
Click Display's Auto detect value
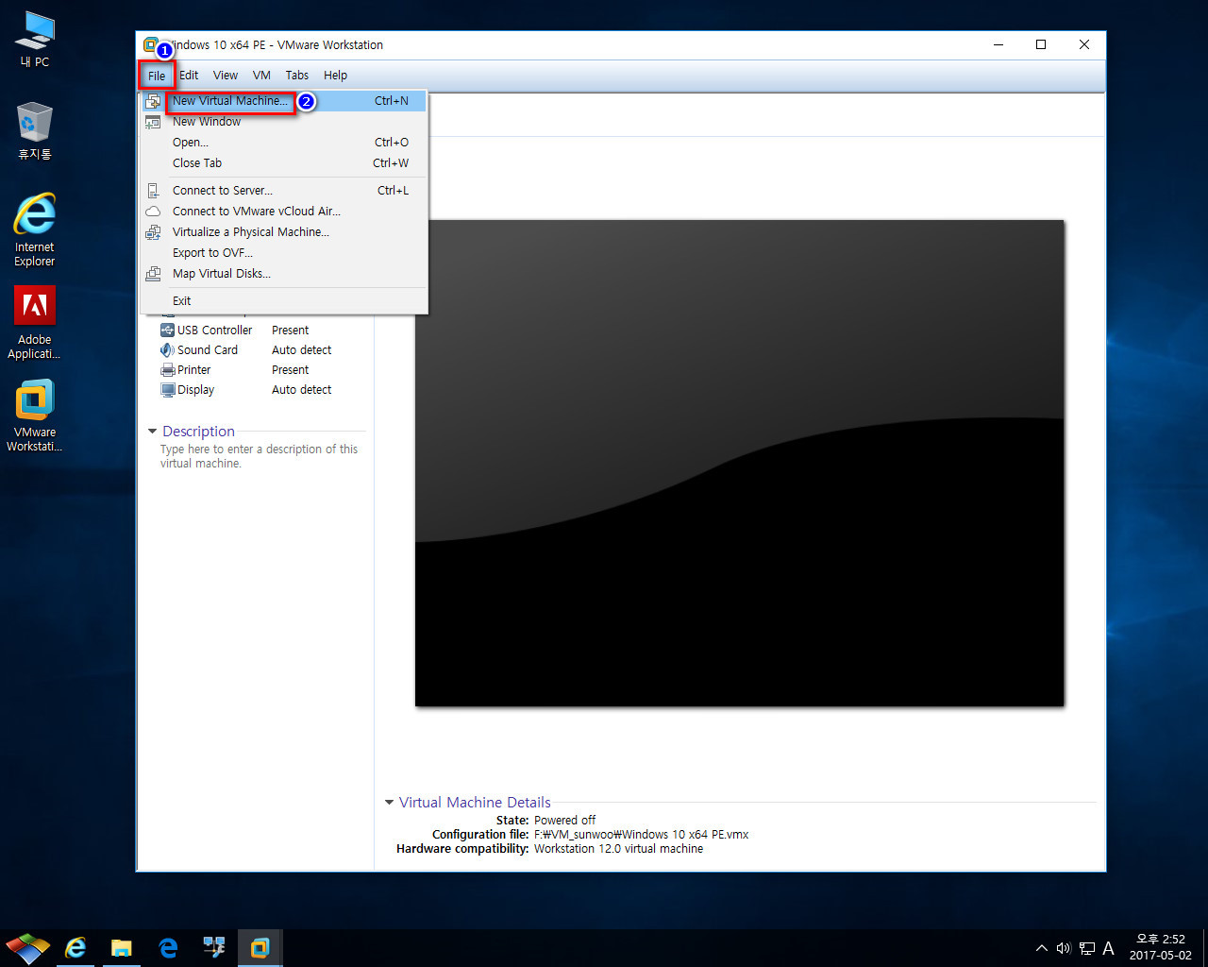click(301, 390)
